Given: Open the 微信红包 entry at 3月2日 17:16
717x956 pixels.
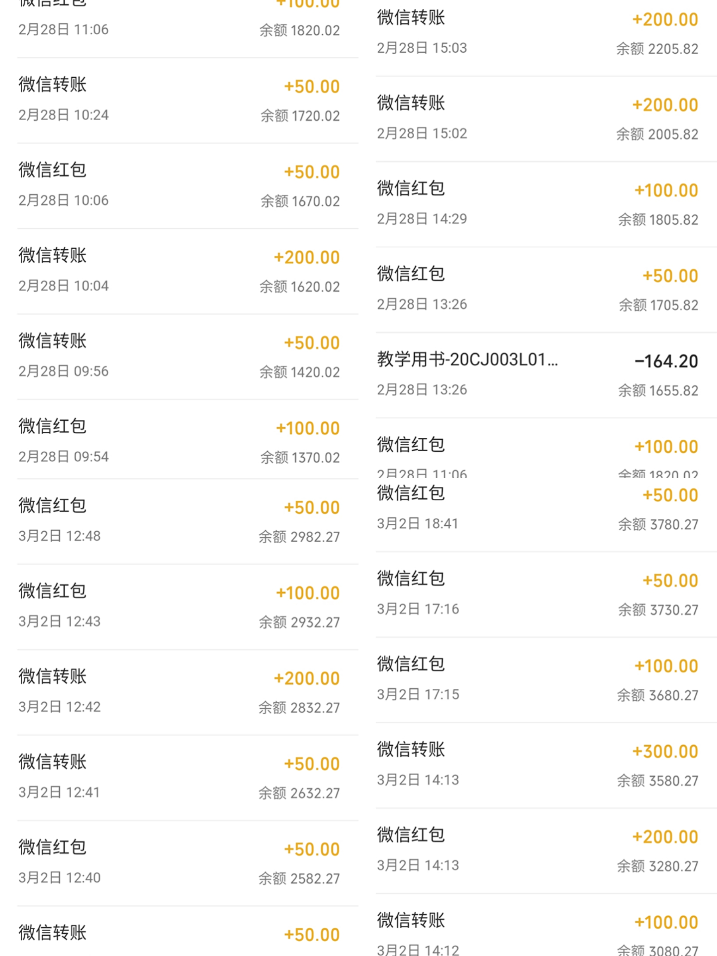Looking at the screenshot, I should pos(546,594).
